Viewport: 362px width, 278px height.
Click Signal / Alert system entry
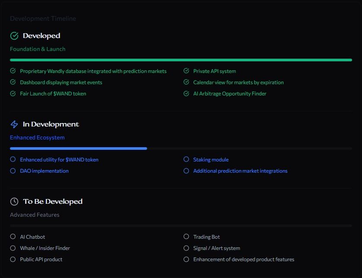click(217, 248)
